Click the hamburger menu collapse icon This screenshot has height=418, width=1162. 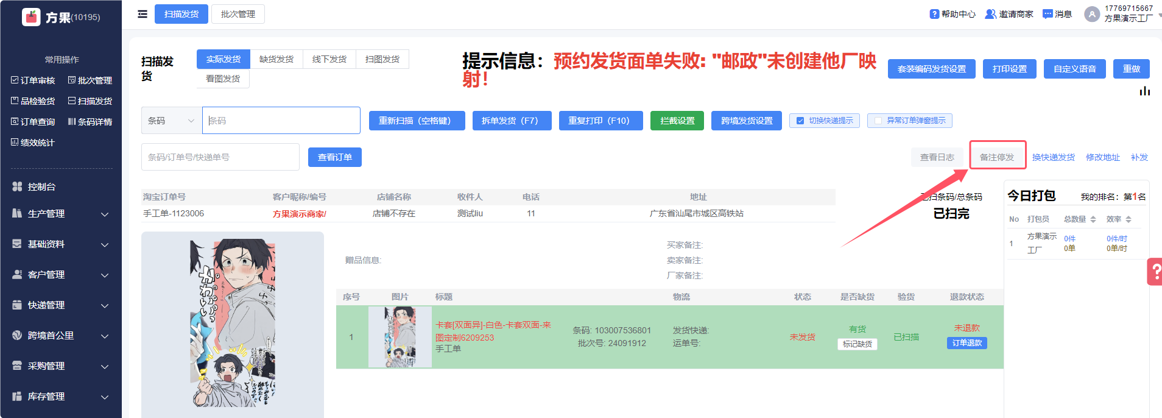point(143,14)
